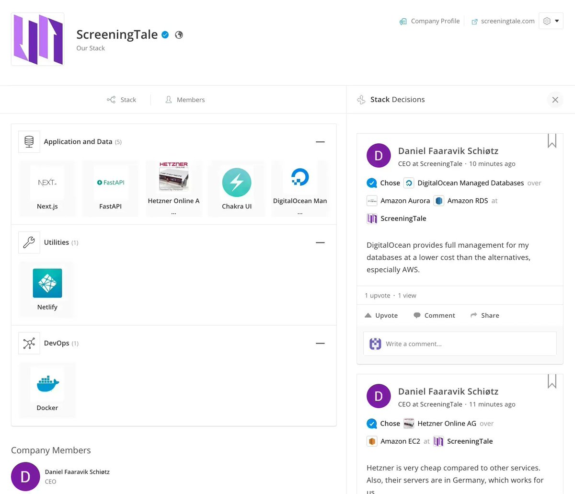Open the Chakra UI tool tile
Viewport: 575px width, 494px height.
point(237,189)
